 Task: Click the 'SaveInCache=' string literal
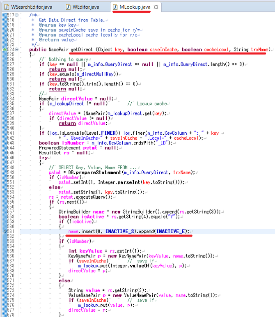(x=83, y=138)
